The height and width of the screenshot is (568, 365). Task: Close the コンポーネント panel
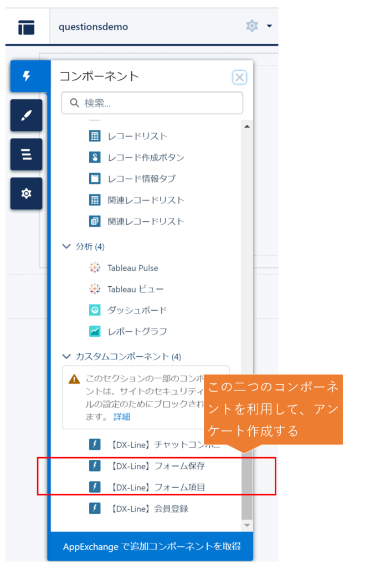239,77
